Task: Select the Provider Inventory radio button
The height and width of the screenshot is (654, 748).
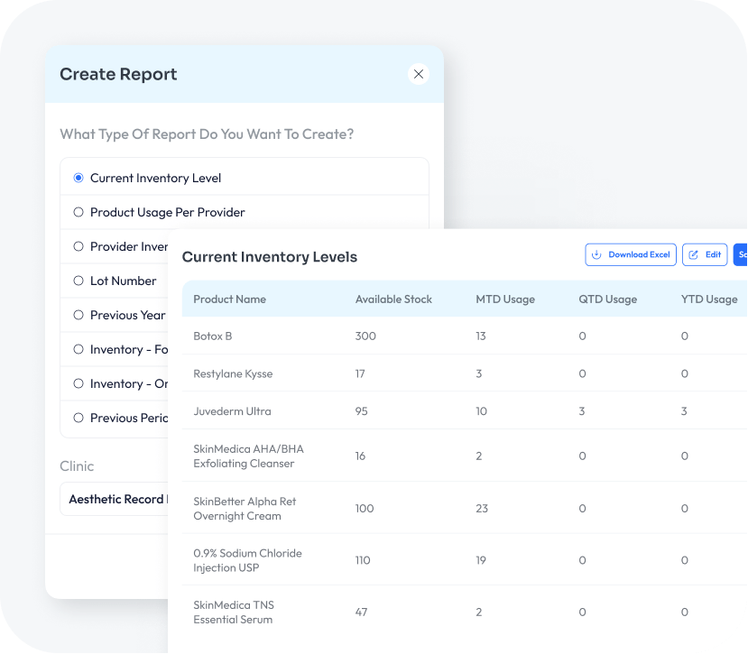Action: (78, 246)
